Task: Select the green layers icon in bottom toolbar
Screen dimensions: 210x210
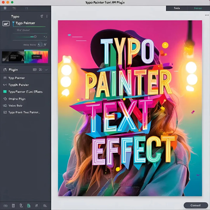Action: tap(29, 206)
